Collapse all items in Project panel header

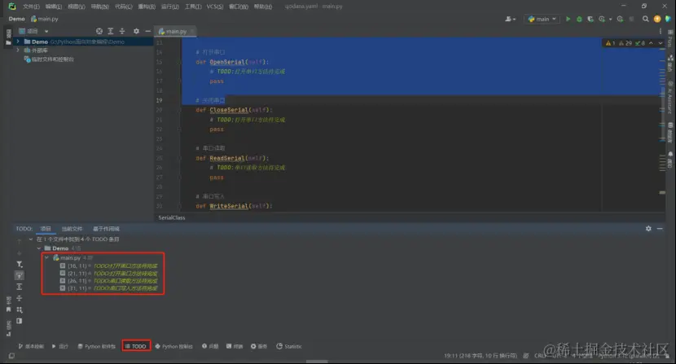pyautogui.click(x=122, y=31)
